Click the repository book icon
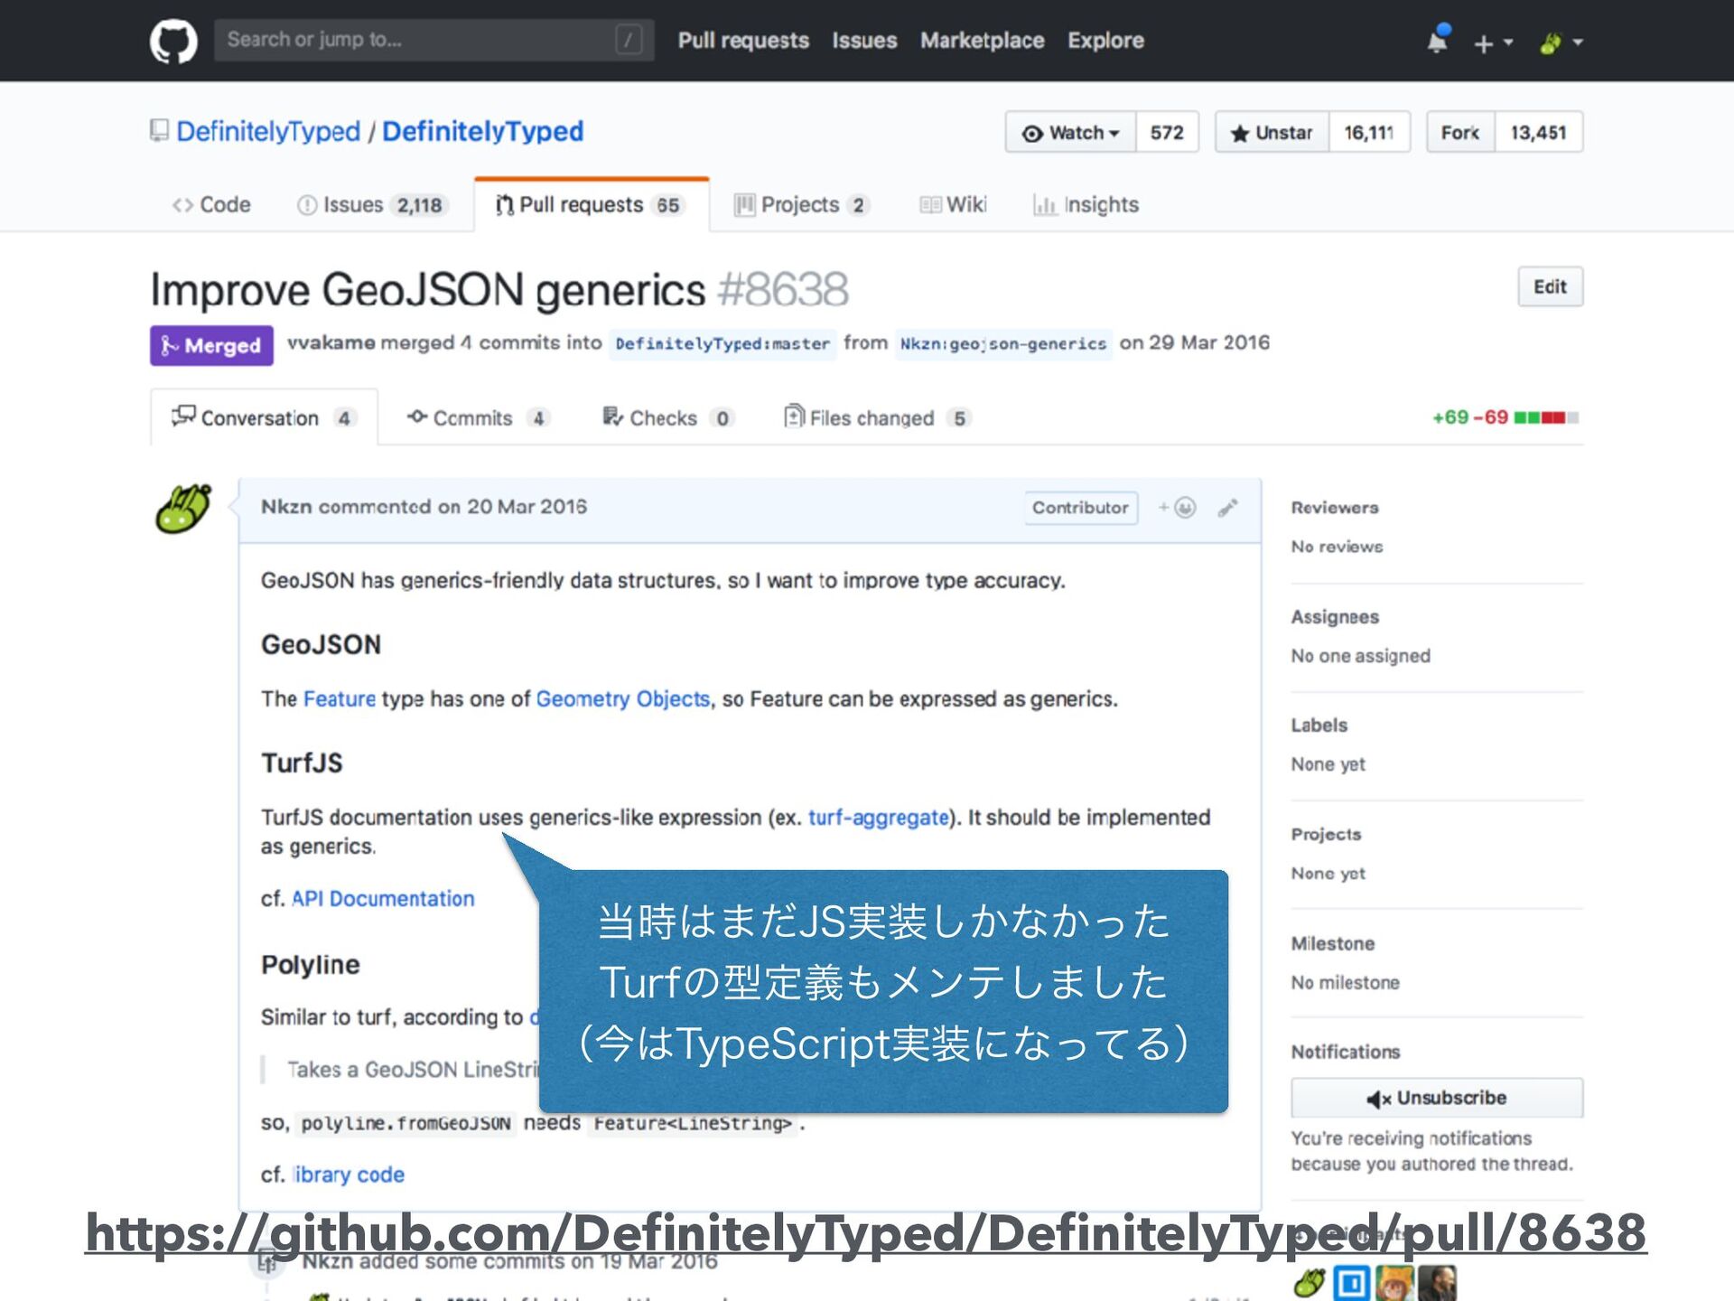This screenshot has width=1734, height=1301. coord(159,131)
